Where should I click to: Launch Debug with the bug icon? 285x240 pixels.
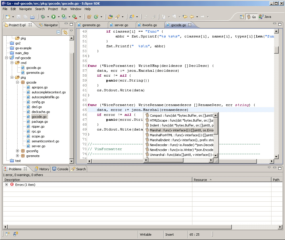43,17
